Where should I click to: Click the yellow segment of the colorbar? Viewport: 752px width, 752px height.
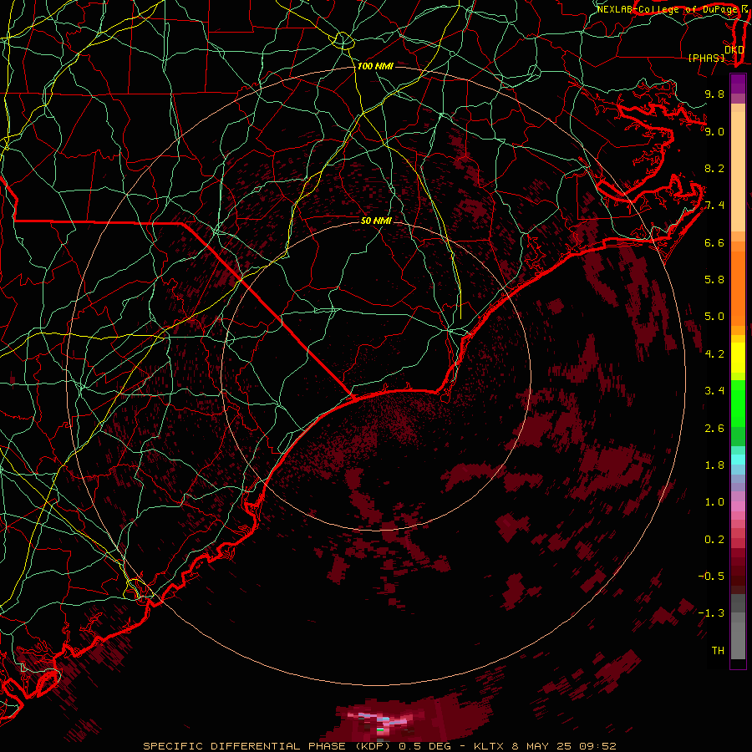click(738, 358)
